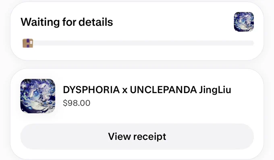
Task: Tap the JingLiu name in the product title
Action: [x=215, y=90]
